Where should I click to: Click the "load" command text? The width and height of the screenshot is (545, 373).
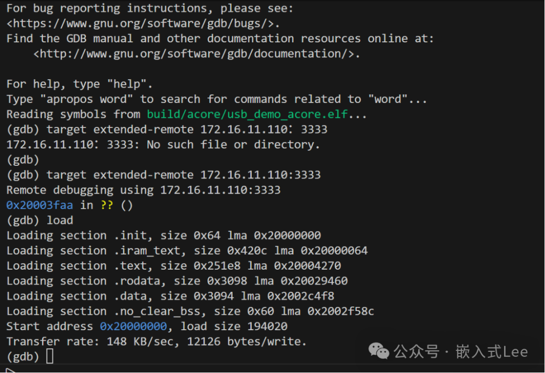[60, 220]
